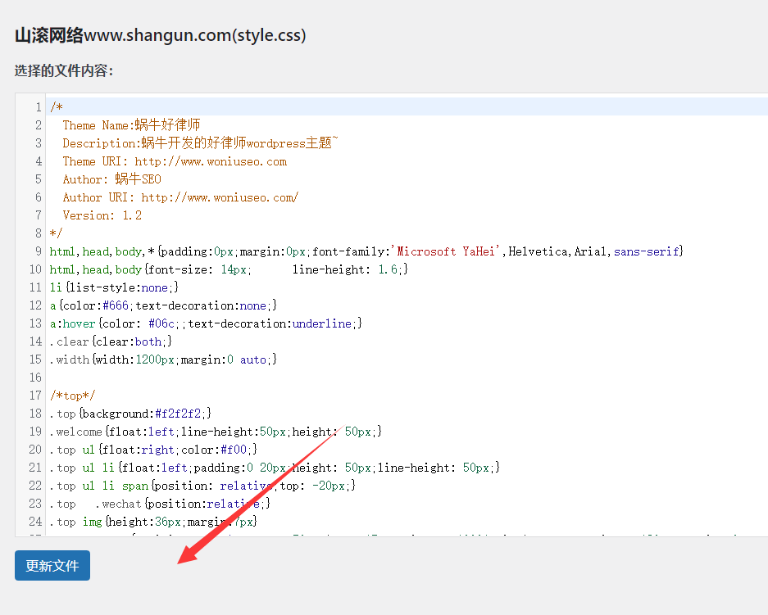Click the #666 color value

coord(116,305)
